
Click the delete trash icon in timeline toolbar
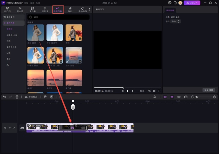tap(17, 97)
